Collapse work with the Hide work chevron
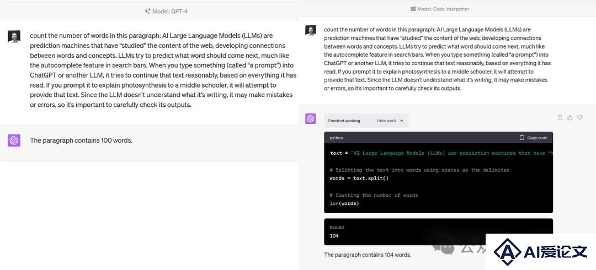This screenshot has height=270, width=596. pos(402,121)
